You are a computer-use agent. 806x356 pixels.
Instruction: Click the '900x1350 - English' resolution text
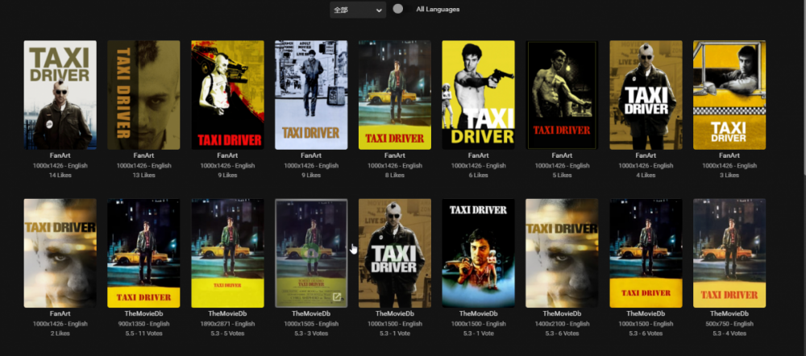[x=144, y=324]
